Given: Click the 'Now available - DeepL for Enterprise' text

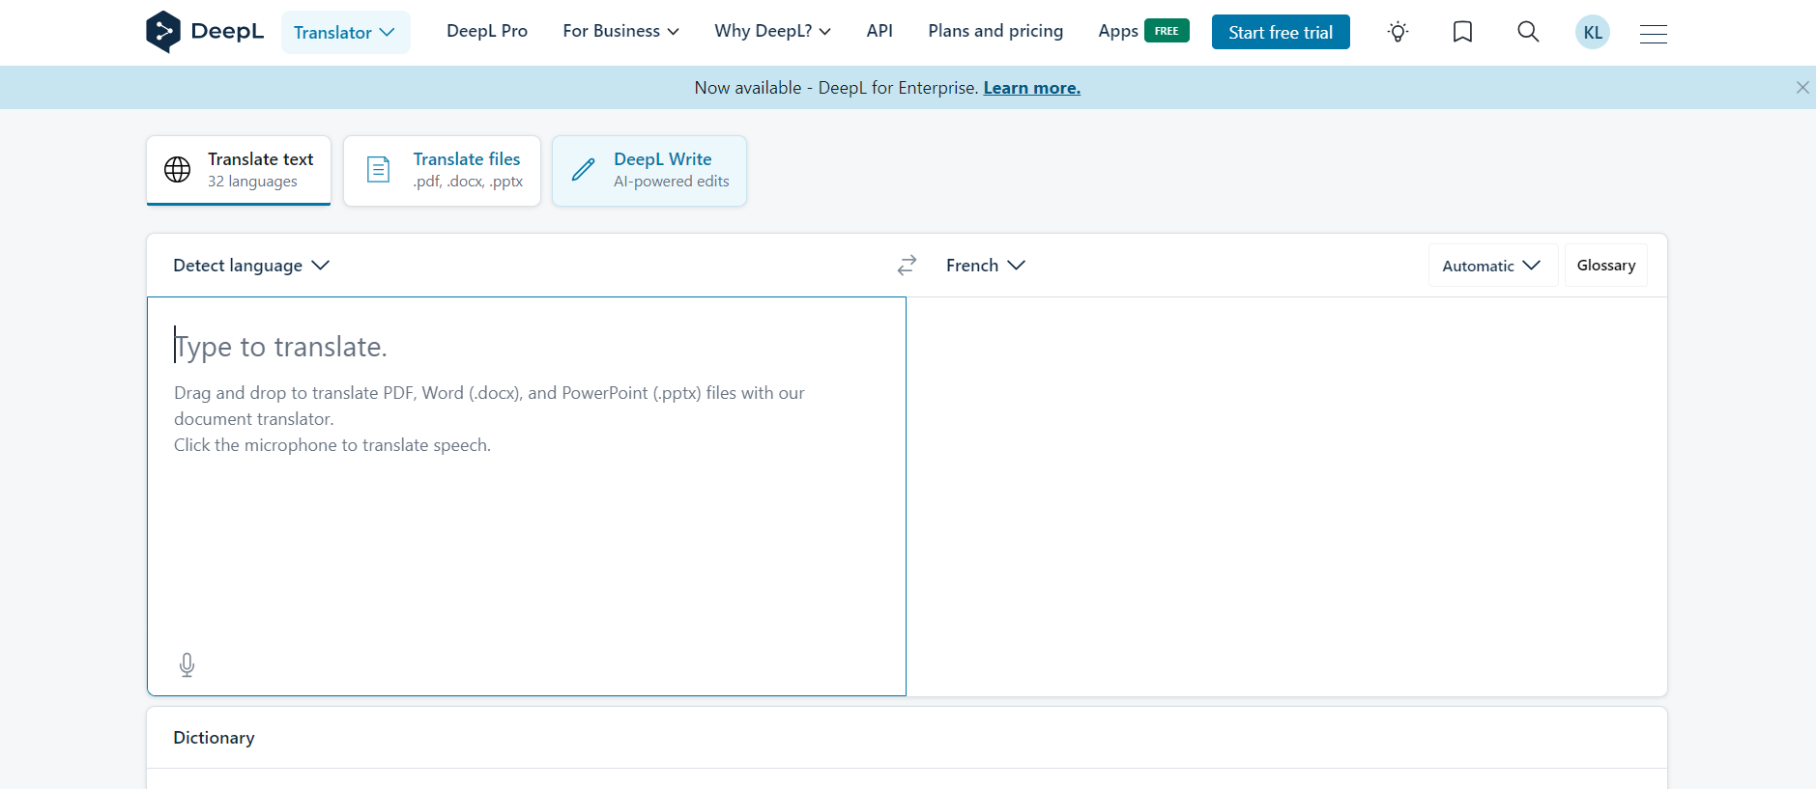Looking at the screenshot, I should point(836,88).
